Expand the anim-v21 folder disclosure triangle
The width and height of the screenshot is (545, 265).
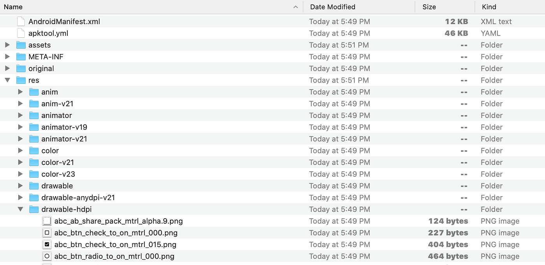tap(21, 104)
